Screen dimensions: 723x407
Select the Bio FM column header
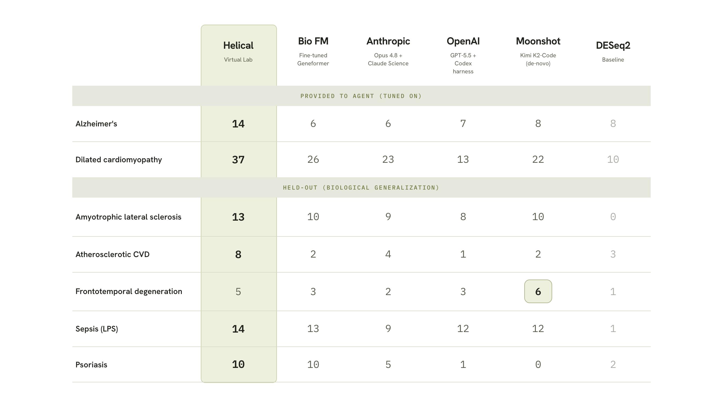tap(313, 41)
